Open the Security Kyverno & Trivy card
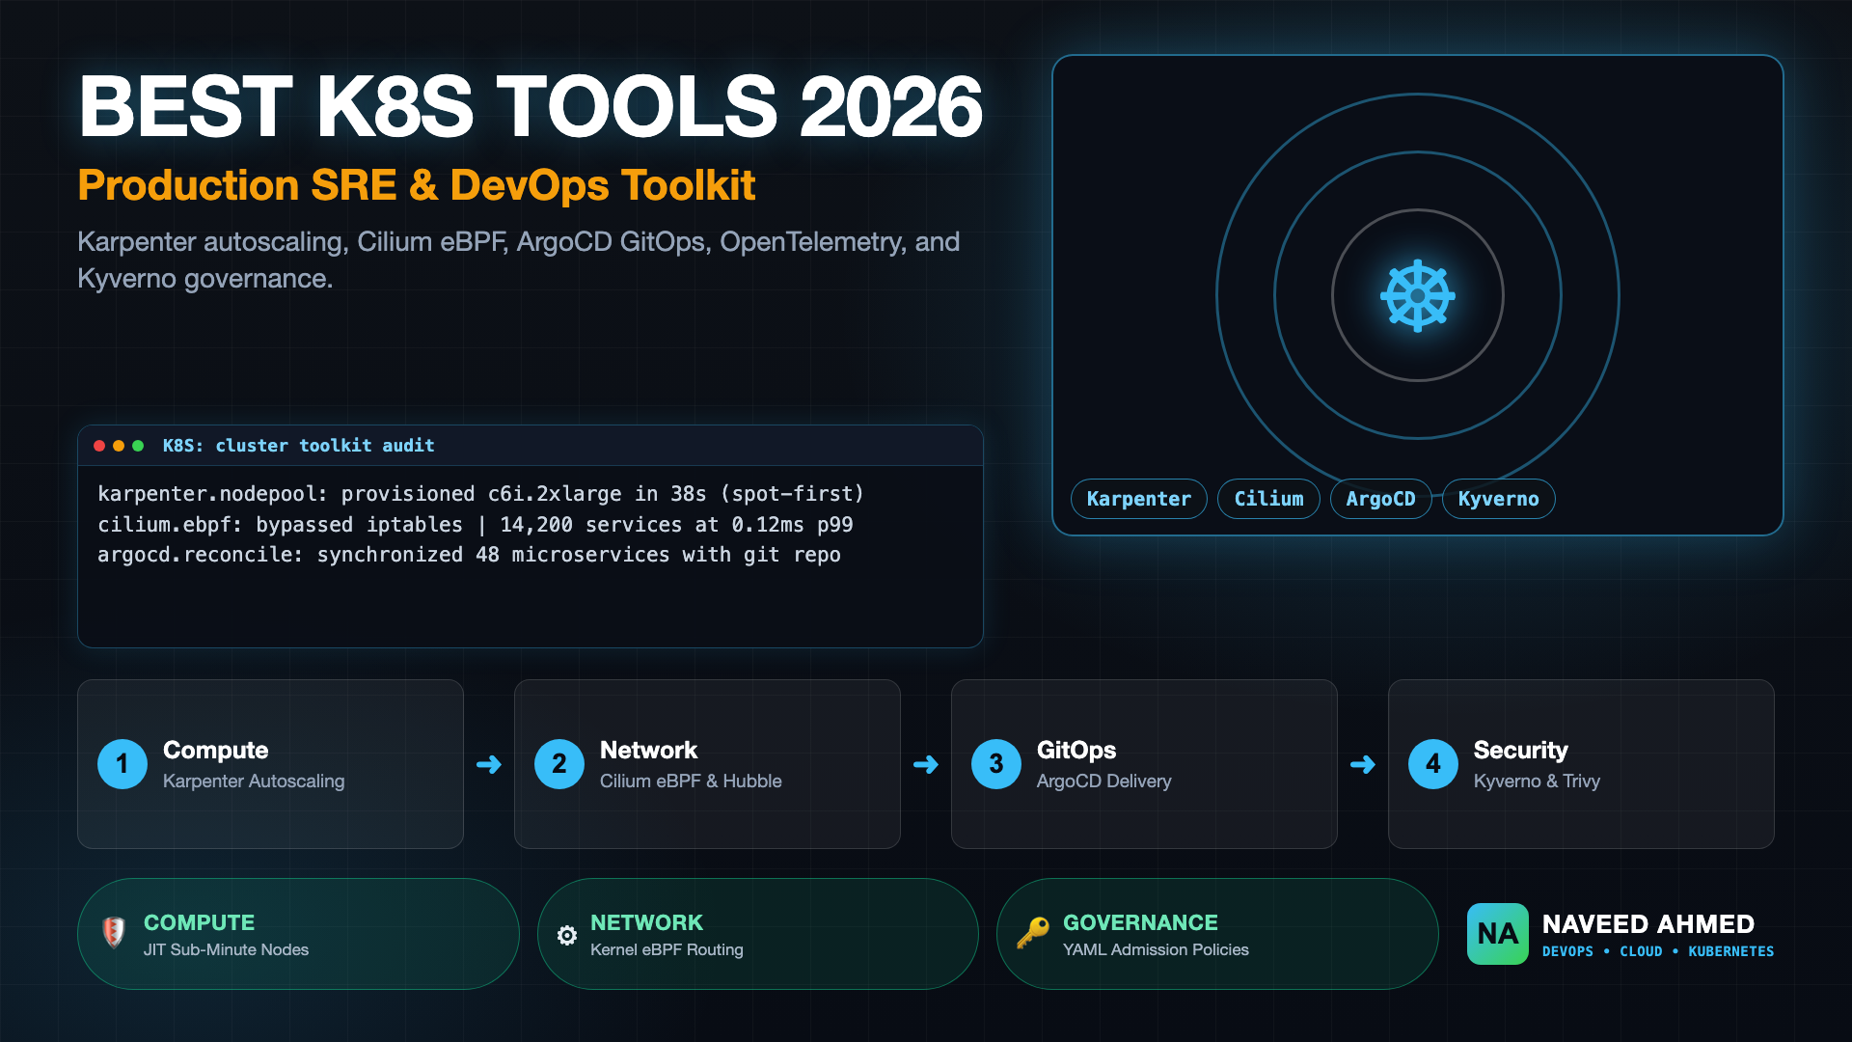 [x=1581, y=764]
